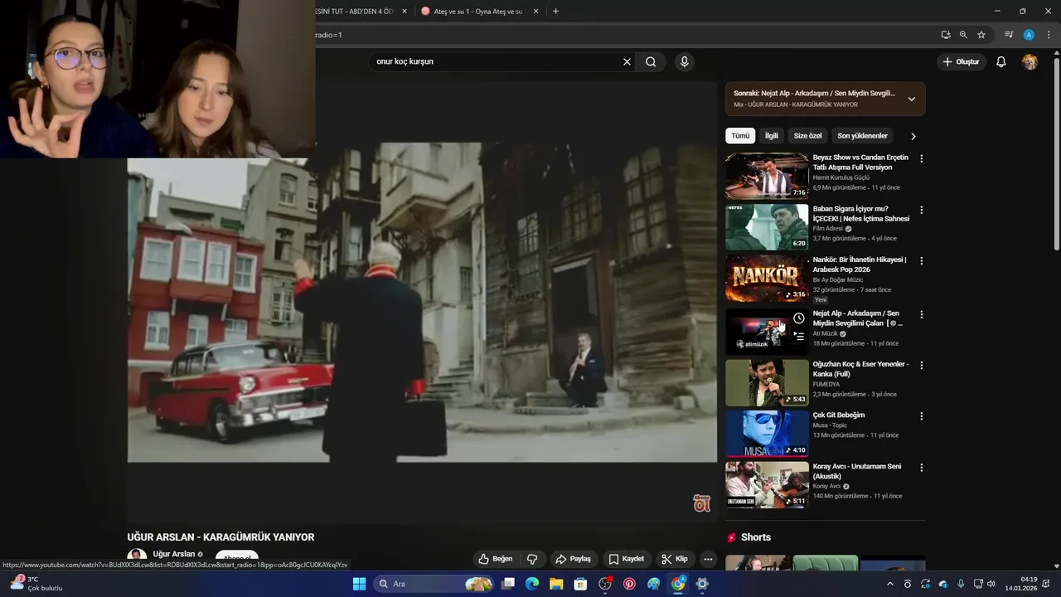Like the video with Beğen button
1061x597 pixels.
pyautogui.click(x=496, y=559)
